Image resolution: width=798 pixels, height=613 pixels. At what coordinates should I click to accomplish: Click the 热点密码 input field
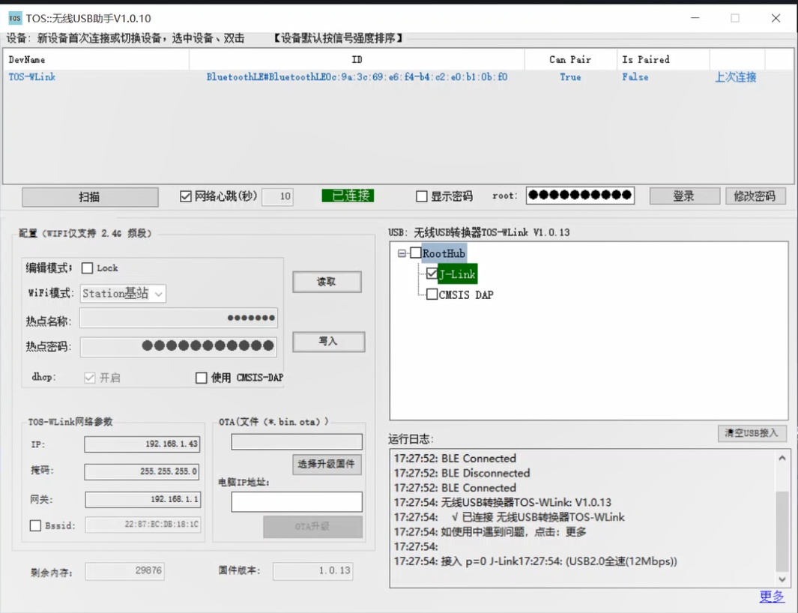tap(178, 346)
